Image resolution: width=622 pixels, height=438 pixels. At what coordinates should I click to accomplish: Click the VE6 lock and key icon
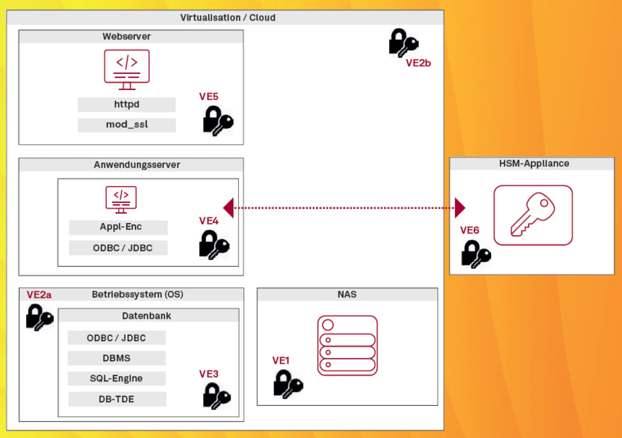pyautogui.click(x=476, y=254)
